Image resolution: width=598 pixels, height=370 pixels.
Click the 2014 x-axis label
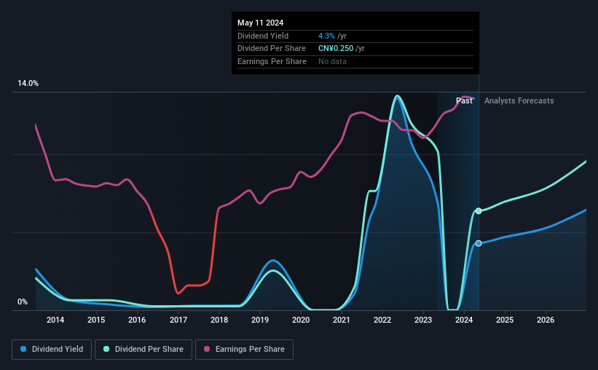pos(55,320)
